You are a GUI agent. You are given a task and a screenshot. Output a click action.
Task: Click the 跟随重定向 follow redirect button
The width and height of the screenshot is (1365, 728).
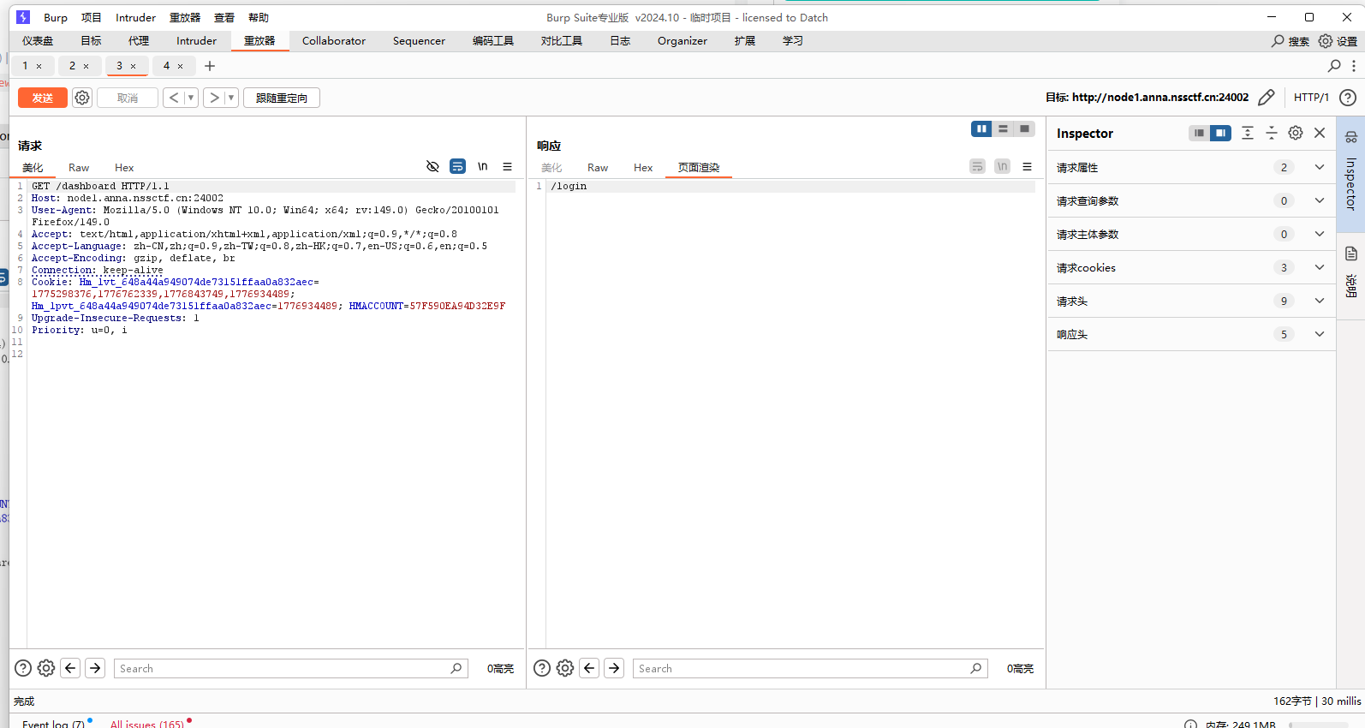281,98
